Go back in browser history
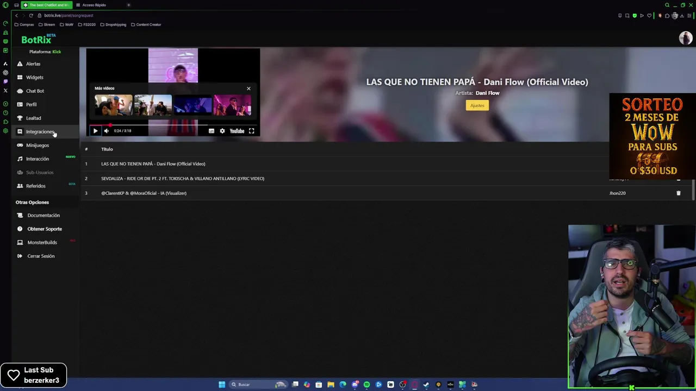This screenshot has width=696, height=391. pos(16,15)
